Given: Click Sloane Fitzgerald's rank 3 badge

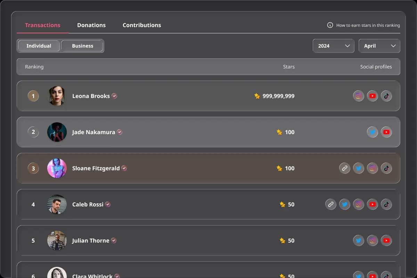Looking at the screenshot, I should [33, 168].
